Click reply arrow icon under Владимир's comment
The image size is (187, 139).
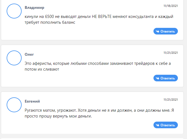point(158,31)
